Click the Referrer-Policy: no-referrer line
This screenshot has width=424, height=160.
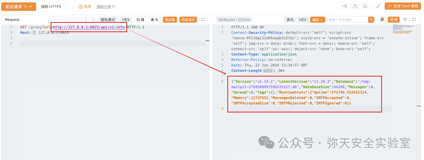(x=262, y=60)
